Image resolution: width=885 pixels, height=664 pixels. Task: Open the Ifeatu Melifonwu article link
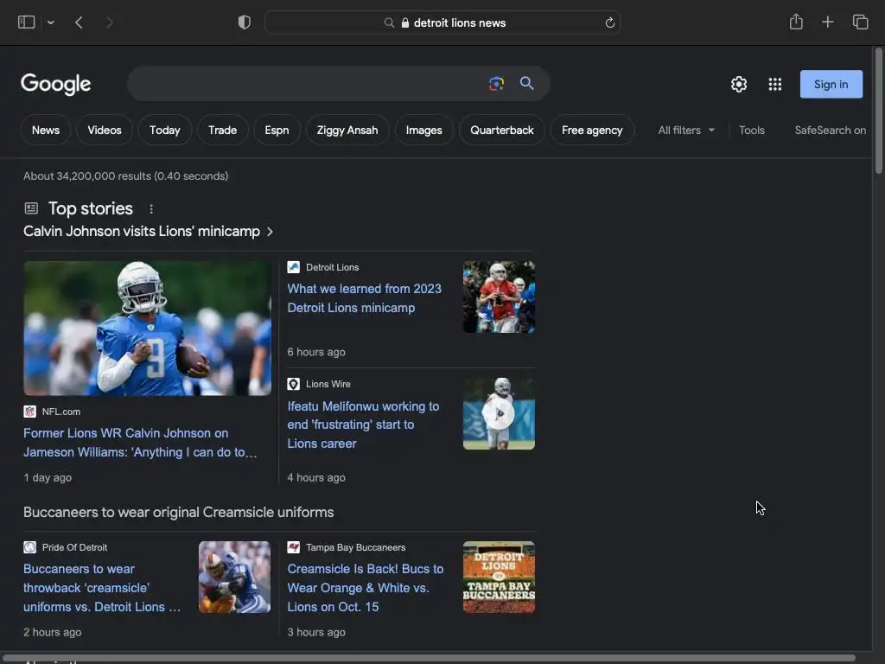point(363,425)
